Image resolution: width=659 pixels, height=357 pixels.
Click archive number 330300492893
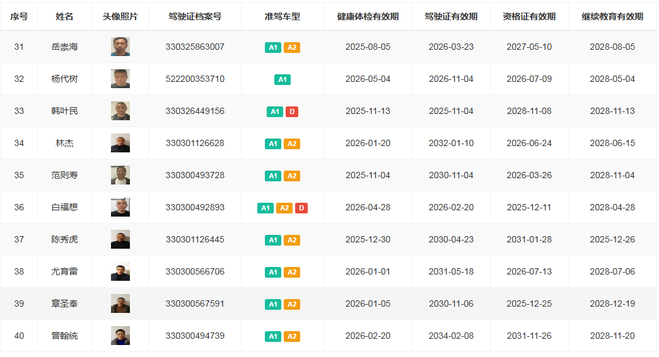[x=195, y=207]
